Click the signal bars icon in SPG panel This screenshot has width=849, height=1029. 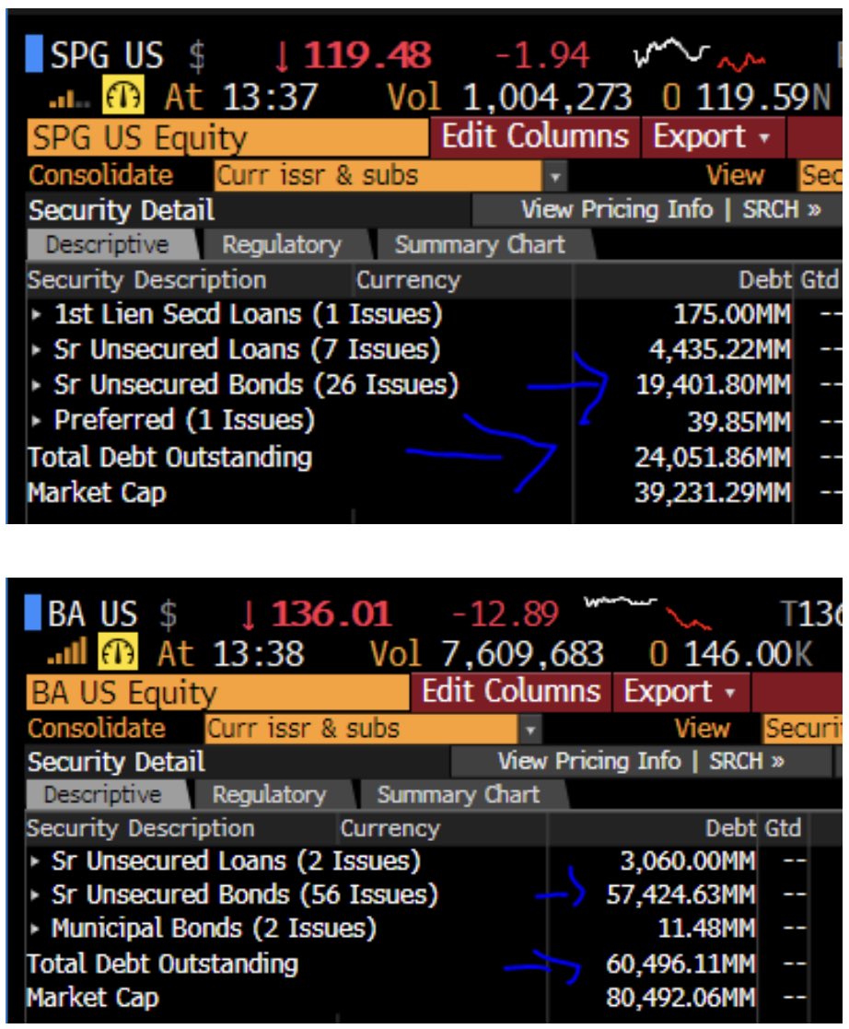(69, 99)
